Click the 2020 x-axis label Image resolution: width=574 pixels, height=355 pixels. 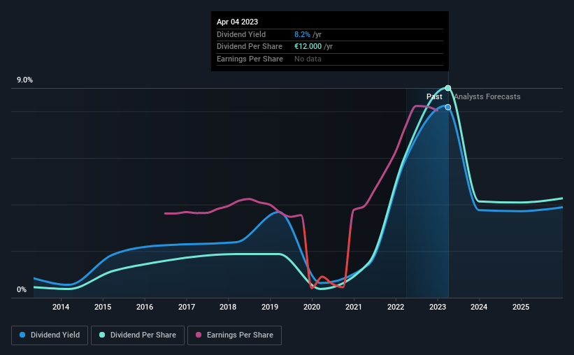point(312,307)
